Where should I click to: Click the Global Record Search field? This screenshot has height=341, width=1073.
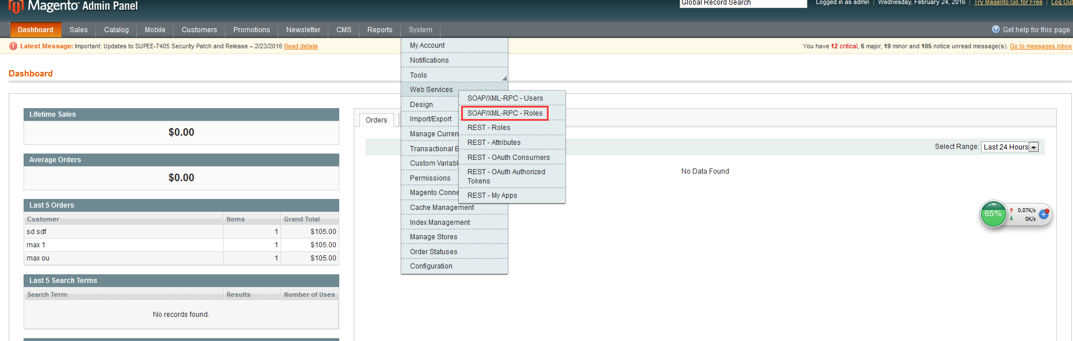point(743,3)
